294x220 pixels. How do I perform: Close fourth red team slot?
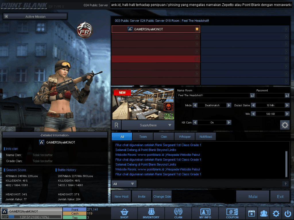197,52
